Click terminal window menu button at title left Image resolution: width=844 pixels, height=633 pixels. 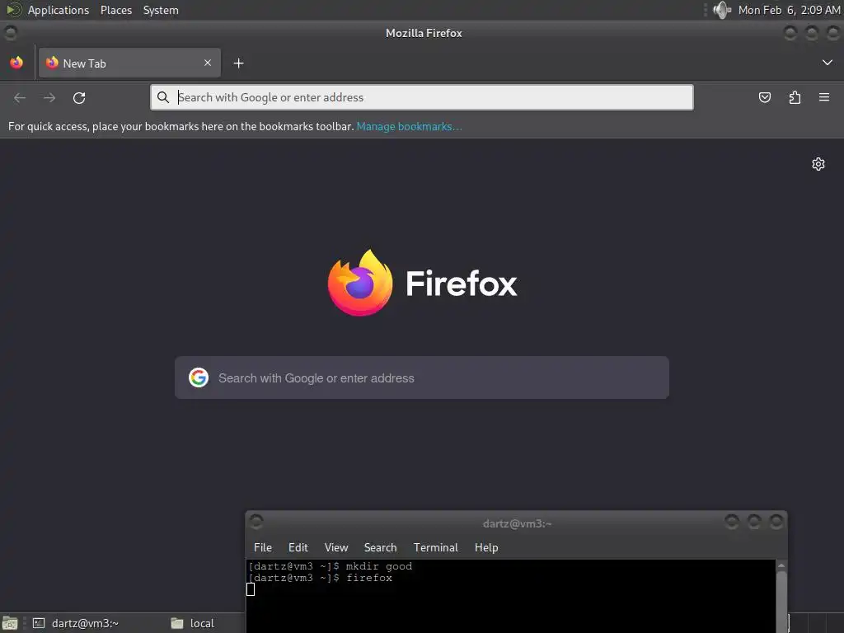256,521
